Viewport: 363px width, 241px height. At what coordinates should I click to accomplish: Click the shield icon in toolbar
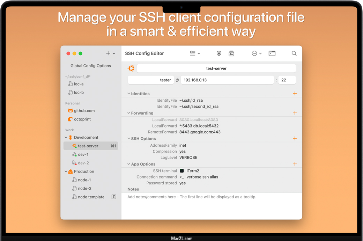[219, 53]
